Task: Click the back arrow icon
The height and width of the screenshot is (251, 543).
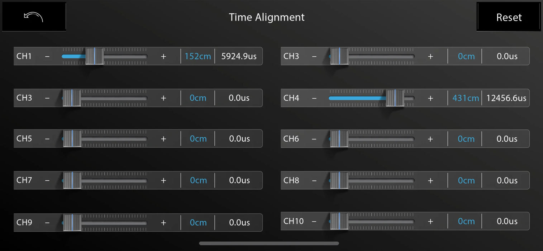Action: (33, 17)
